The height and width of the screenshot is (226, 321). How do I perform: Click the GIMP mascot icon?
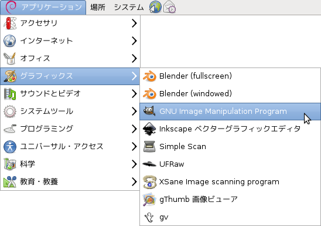point(149,112)
